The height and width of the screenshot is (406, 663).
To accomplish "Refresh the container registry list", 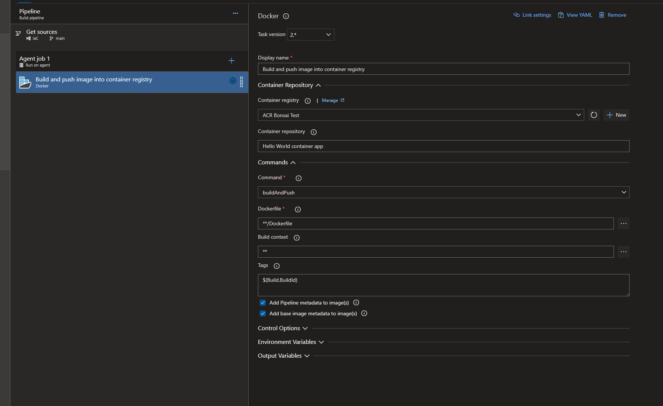I will [594, 115].
